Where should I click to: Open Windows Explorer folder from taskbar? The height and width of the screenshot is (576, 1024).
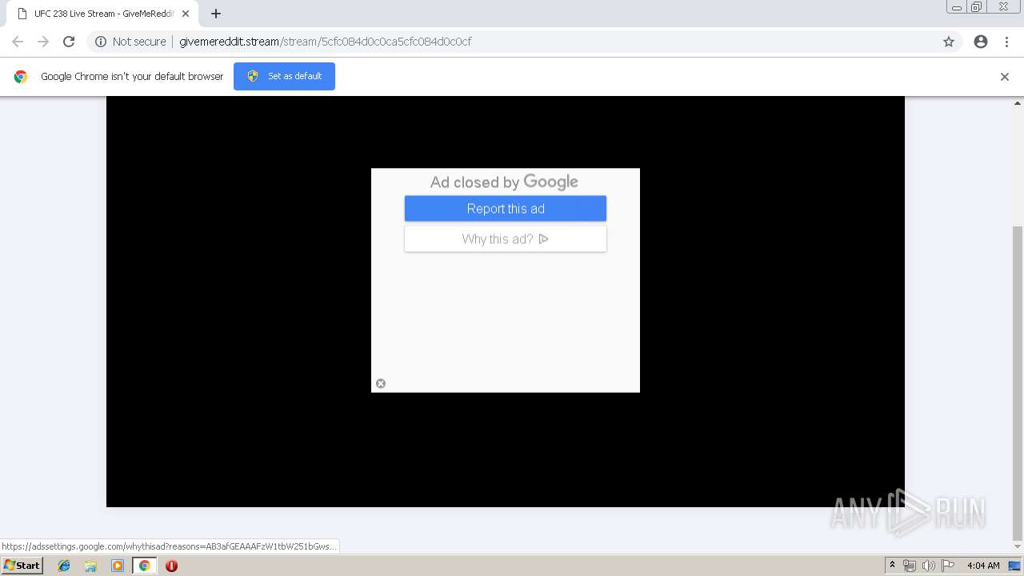[90, 566]
